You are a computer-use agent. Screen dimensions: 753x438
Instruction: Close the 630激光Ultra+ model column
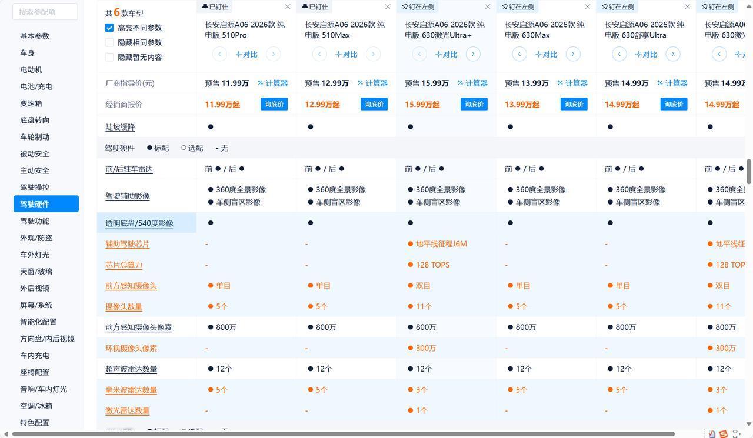click(488, 7)
